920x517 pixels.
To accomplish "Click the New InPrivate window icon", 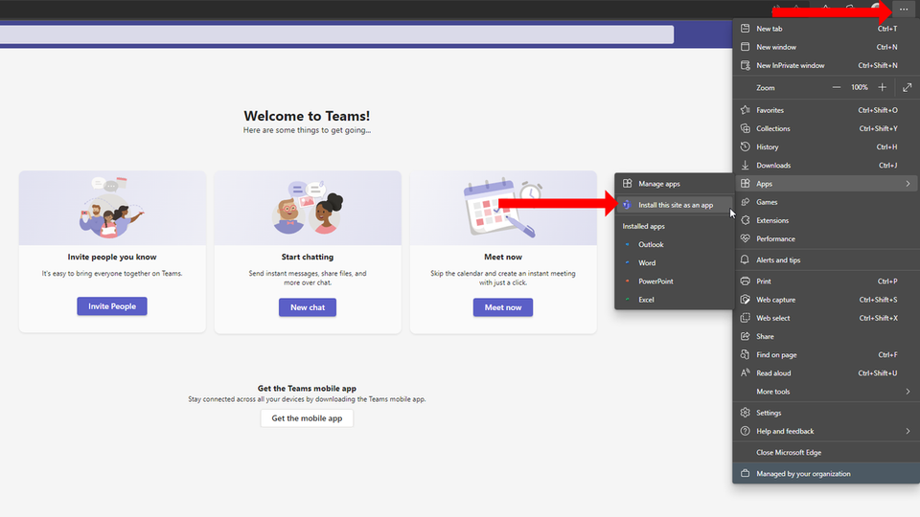I will click(x=746, y=65).
